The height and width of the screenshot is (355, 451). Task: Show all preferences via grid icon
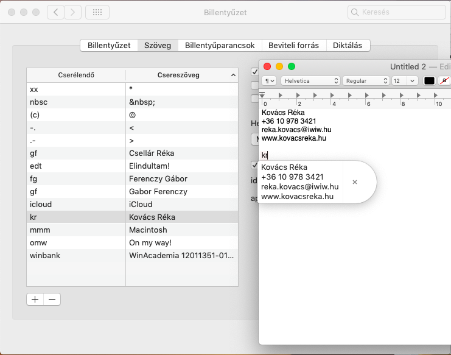point(97,12)
